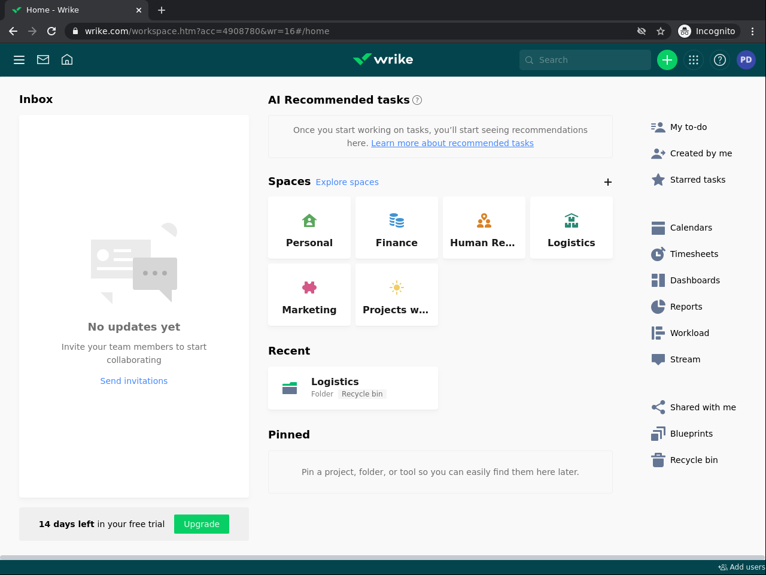Select the Home - Wrike tab
This screenshot has height=575, width=766.
coord(76,10)
